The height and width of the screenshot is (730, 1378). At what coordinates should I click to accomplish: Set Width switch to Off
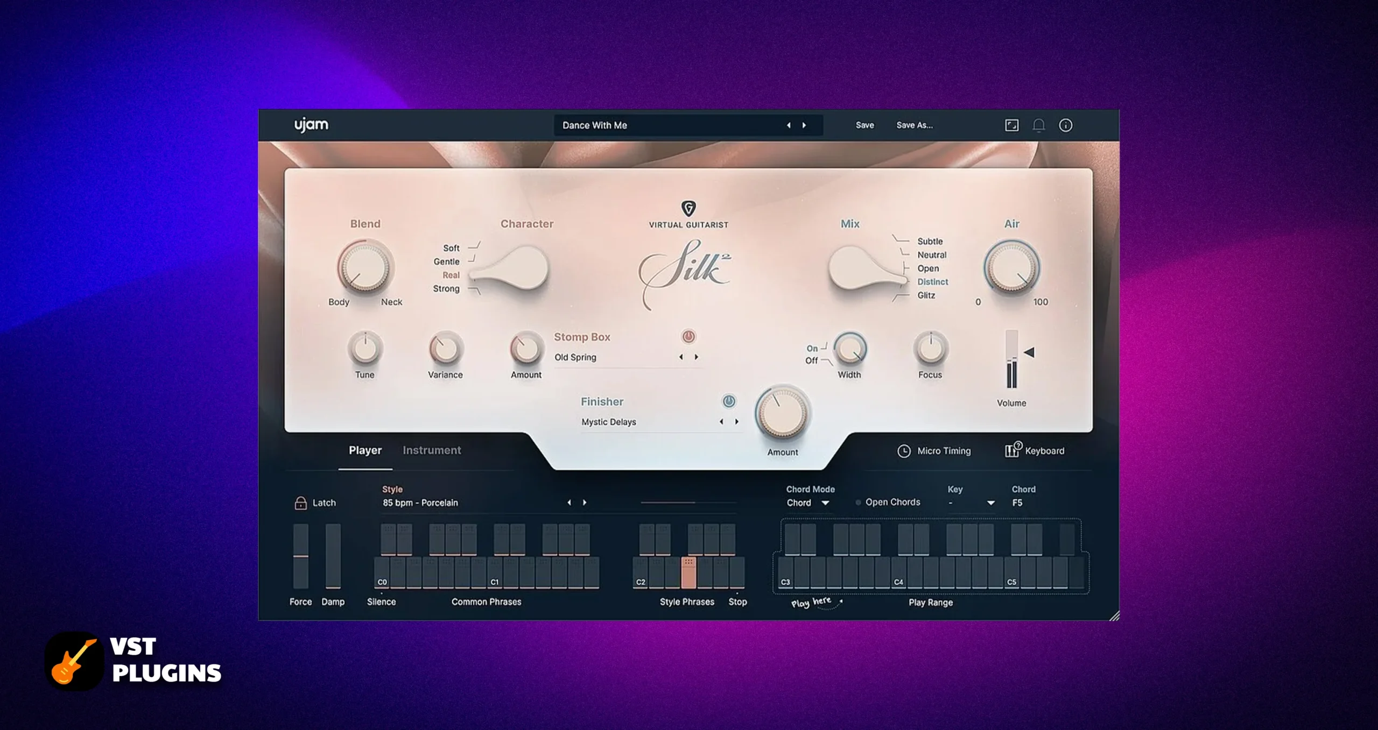click(811, 360)
